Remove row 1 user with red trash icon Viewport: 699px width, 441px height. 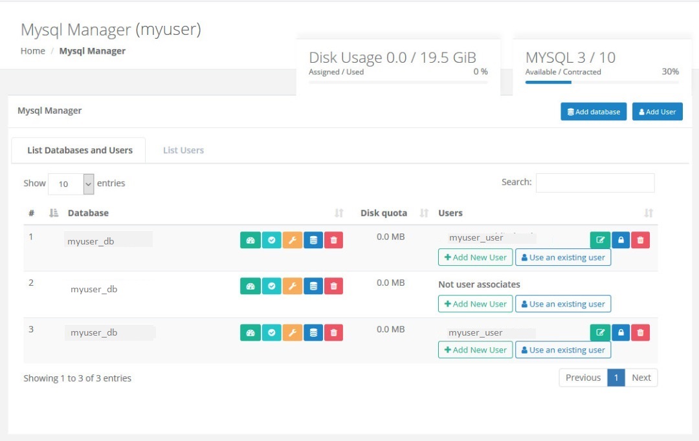pos(640,241)
